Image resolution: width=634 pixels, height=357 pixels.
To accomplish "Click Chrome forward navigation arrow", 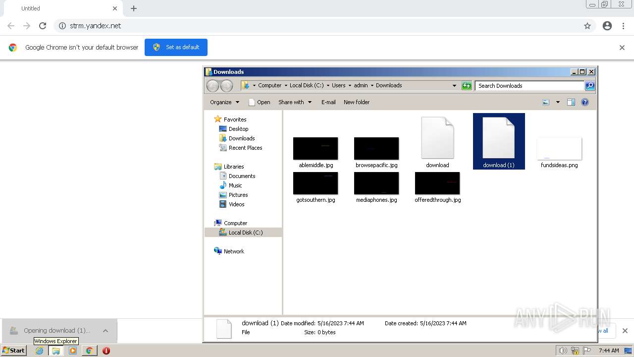I will [27, 26].
